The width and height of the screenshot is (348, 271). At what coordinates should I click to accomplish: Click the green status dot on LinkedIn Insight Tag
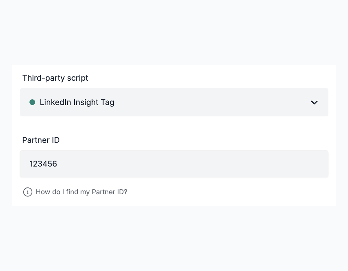coord(32,102)
